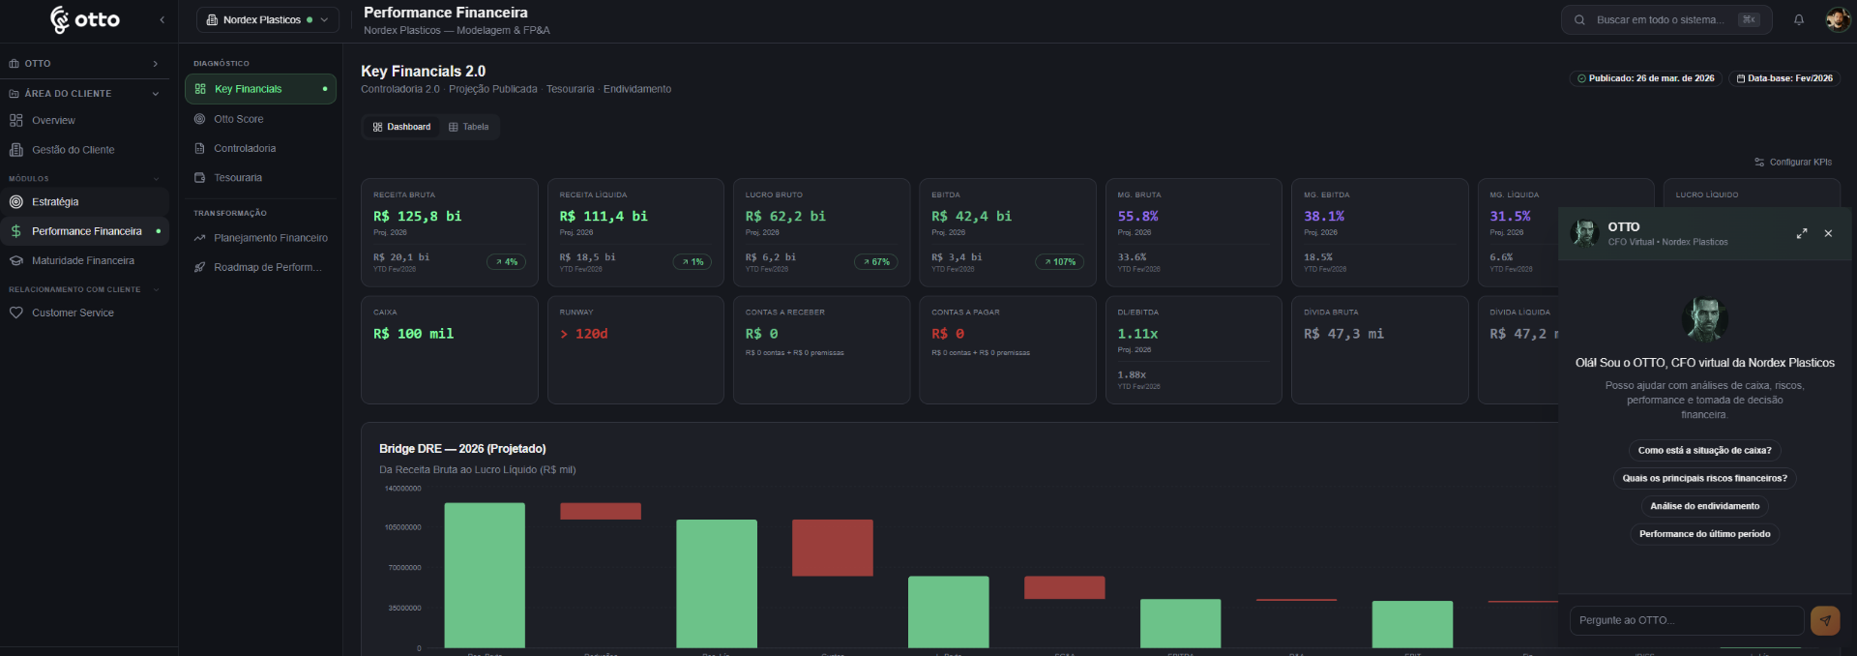This screenshot has width=1857, height=656.
Task: Click the Configurar KPIs button
Action: click(x=1793, y=163)
